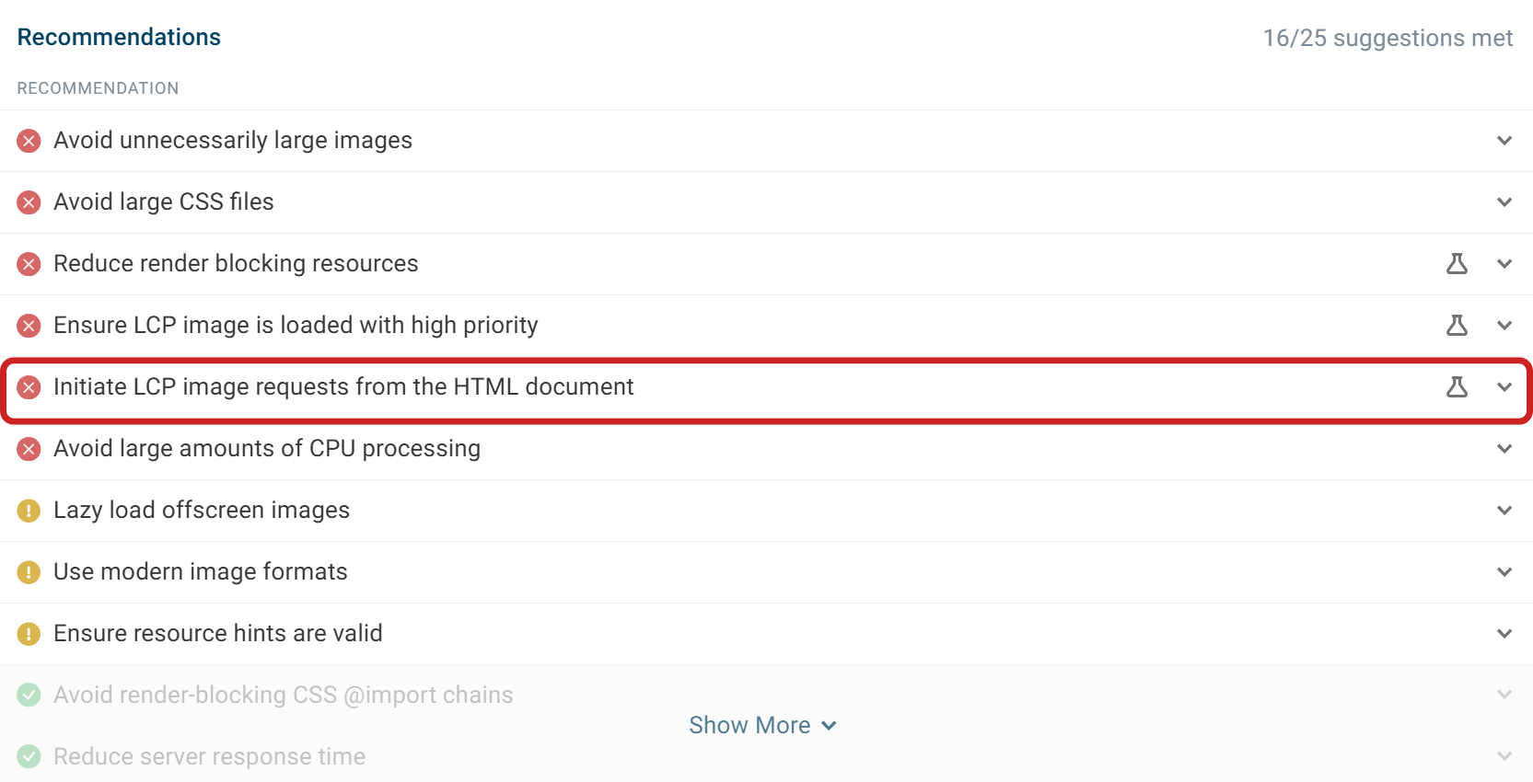Screen dimensions: 1533x782
Task: Open Initiate LCP image requests from the HTML document text
Action: [343, 386]
